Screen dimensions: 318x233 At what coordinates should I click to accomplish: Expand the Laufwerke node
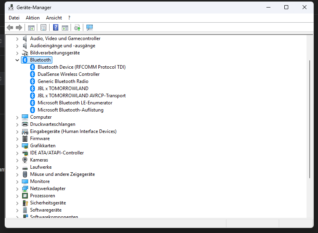pyautogui.click(x=17, y=168)
